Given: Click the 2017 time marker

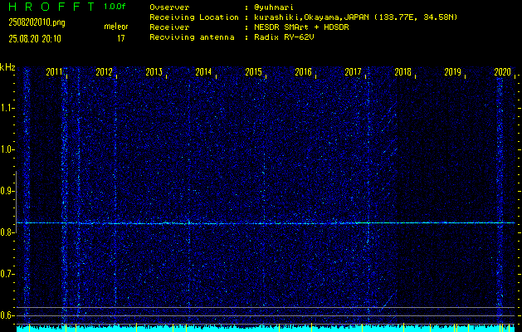Looking at the screenshot, I should pos(353,72).
